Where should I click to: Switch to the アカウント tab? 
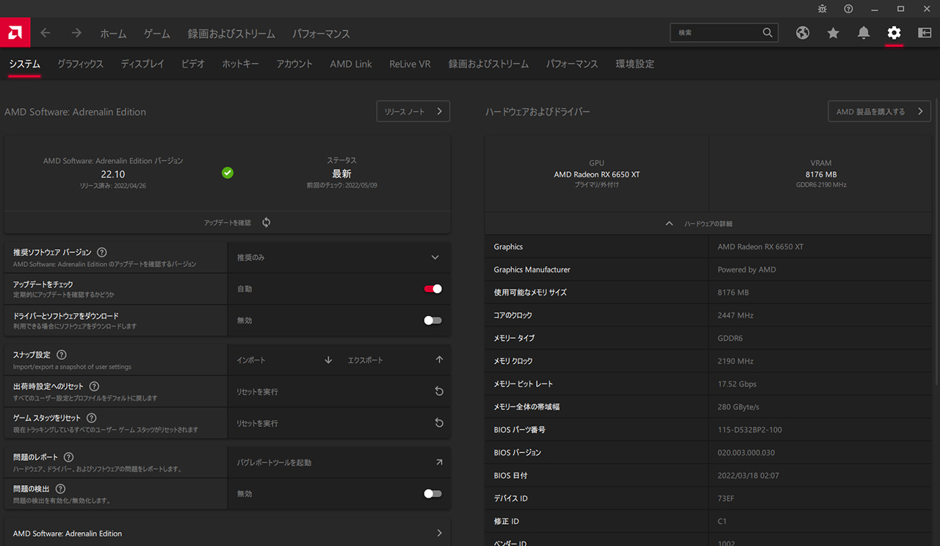[294, 64]
